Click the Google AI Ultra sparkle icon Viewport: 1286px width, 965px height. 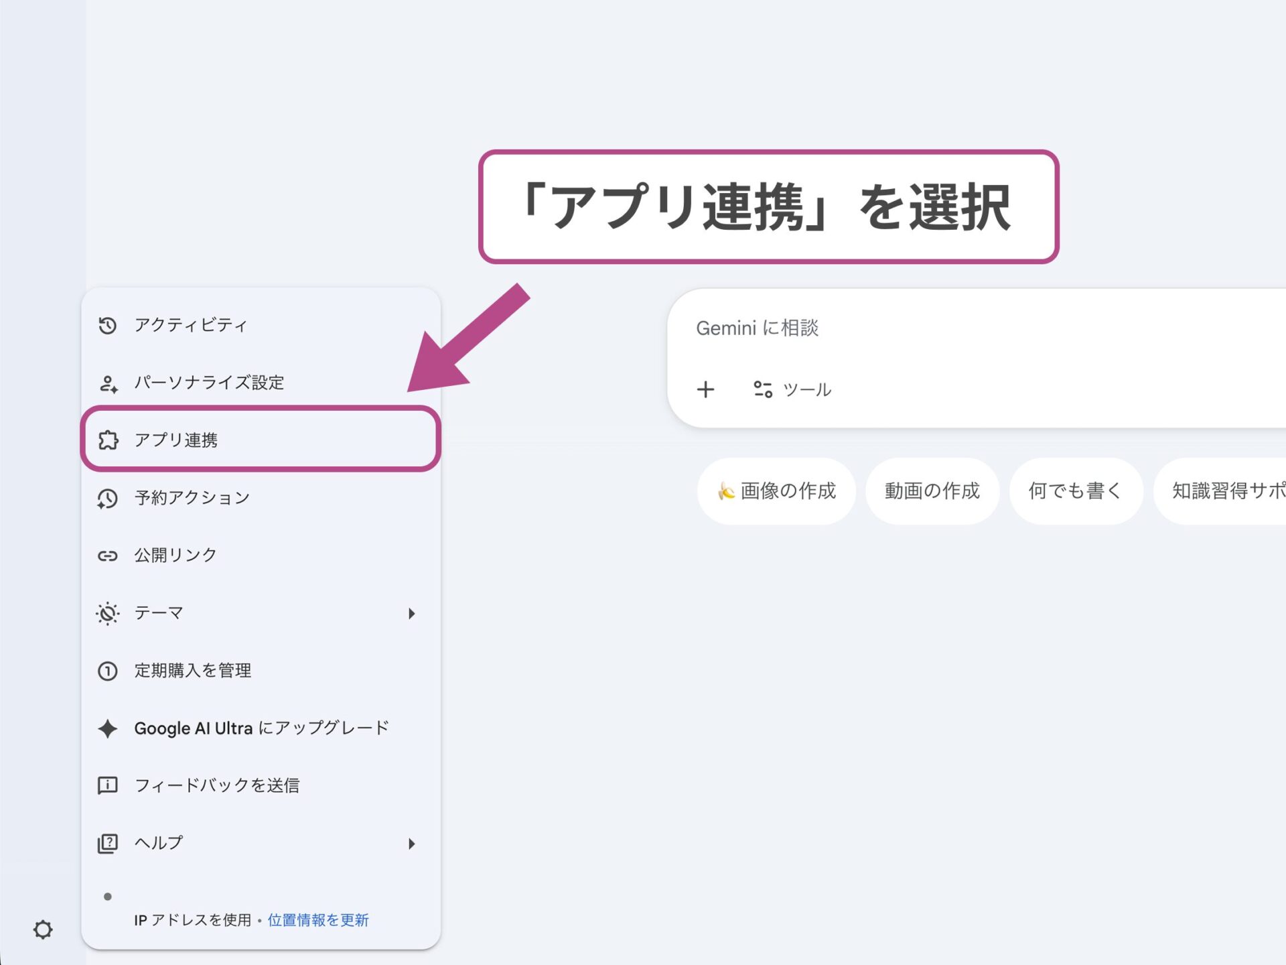[x=109, y=729]
